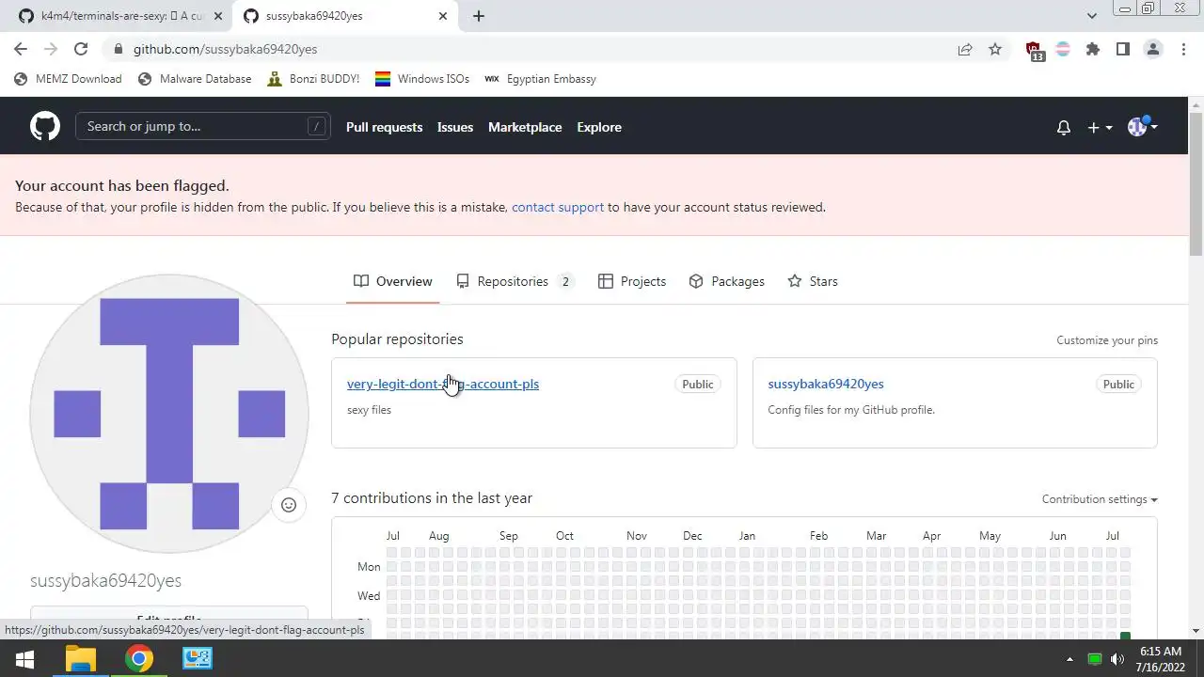Open the Bonzi BUDDY! bookmark
The width and height of the screenshot is (1204, 677).
(313, 79)
